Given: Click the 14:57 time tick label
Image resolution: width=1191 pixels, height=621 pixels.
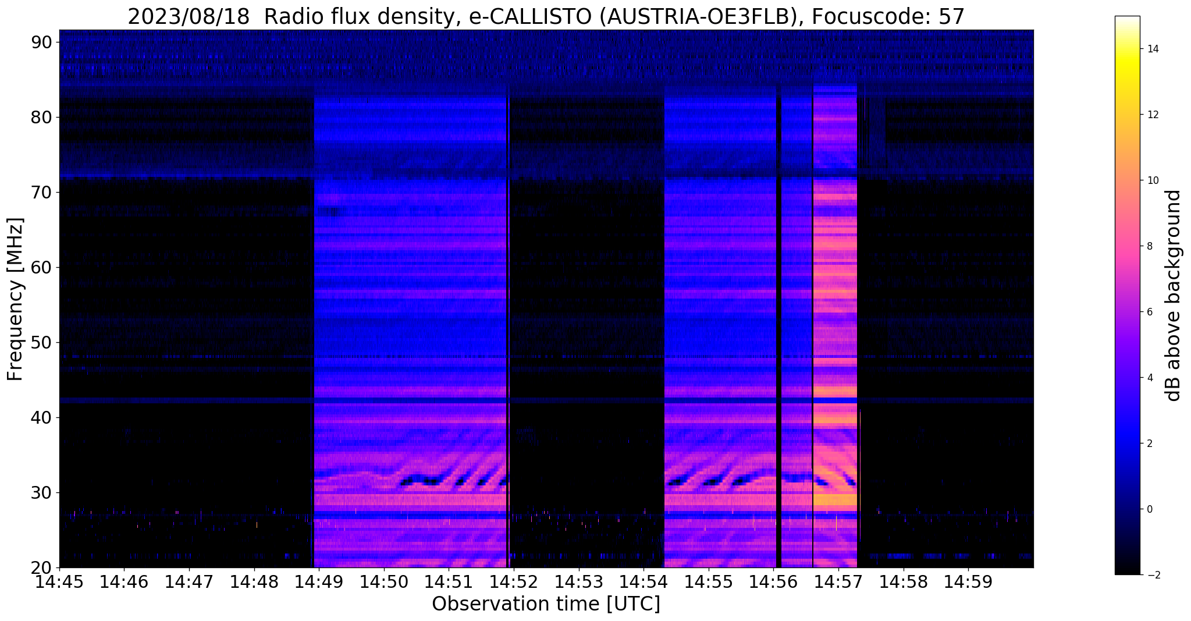Looking at the screenshot, I should pyautogui.click(x=838, y=581).
